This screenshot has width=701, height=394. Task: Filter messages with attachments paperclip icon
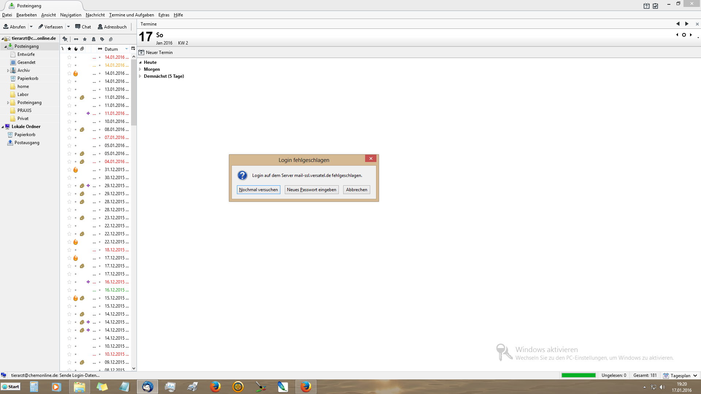pyautogui.click(x=111, y=39)
